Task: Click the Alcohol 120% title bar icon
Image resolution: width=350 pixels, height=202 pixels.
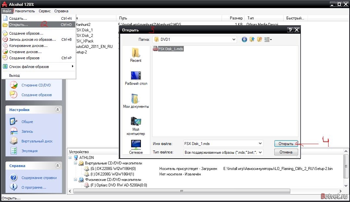Action: tap(4, 4)
